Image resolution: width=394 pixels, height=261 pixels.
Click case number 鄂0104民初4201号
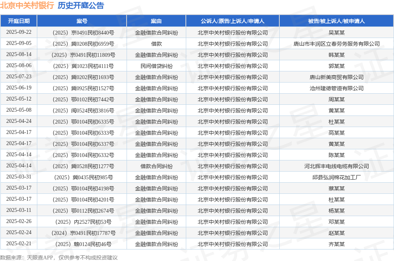point(83,200)
